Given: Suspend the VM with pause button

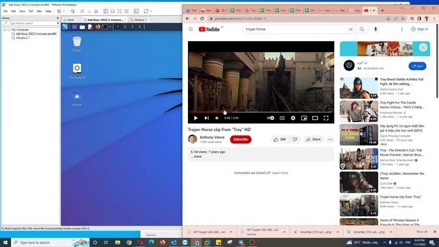Looking at the screenshot, I should pyautogui.click(x=59, y=11).
